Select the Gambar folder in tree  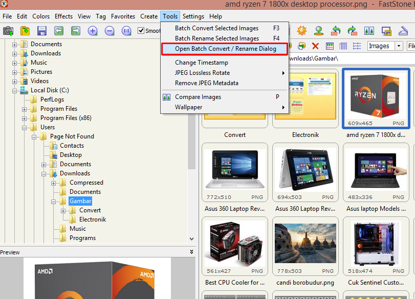pyautogui.click(x=80, y=201)
